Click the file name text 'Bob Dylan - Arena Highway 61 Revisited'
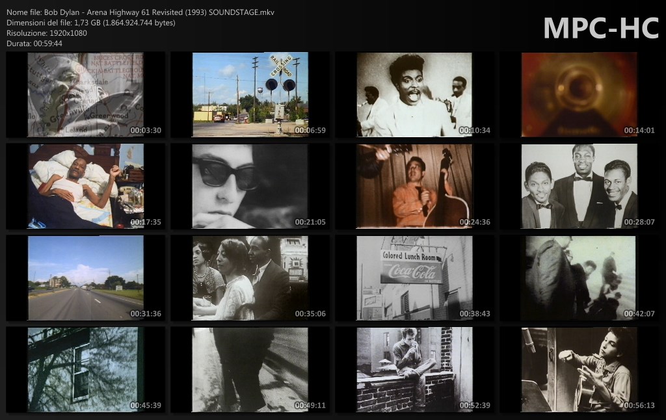The image size is (666, 420). 113,12
